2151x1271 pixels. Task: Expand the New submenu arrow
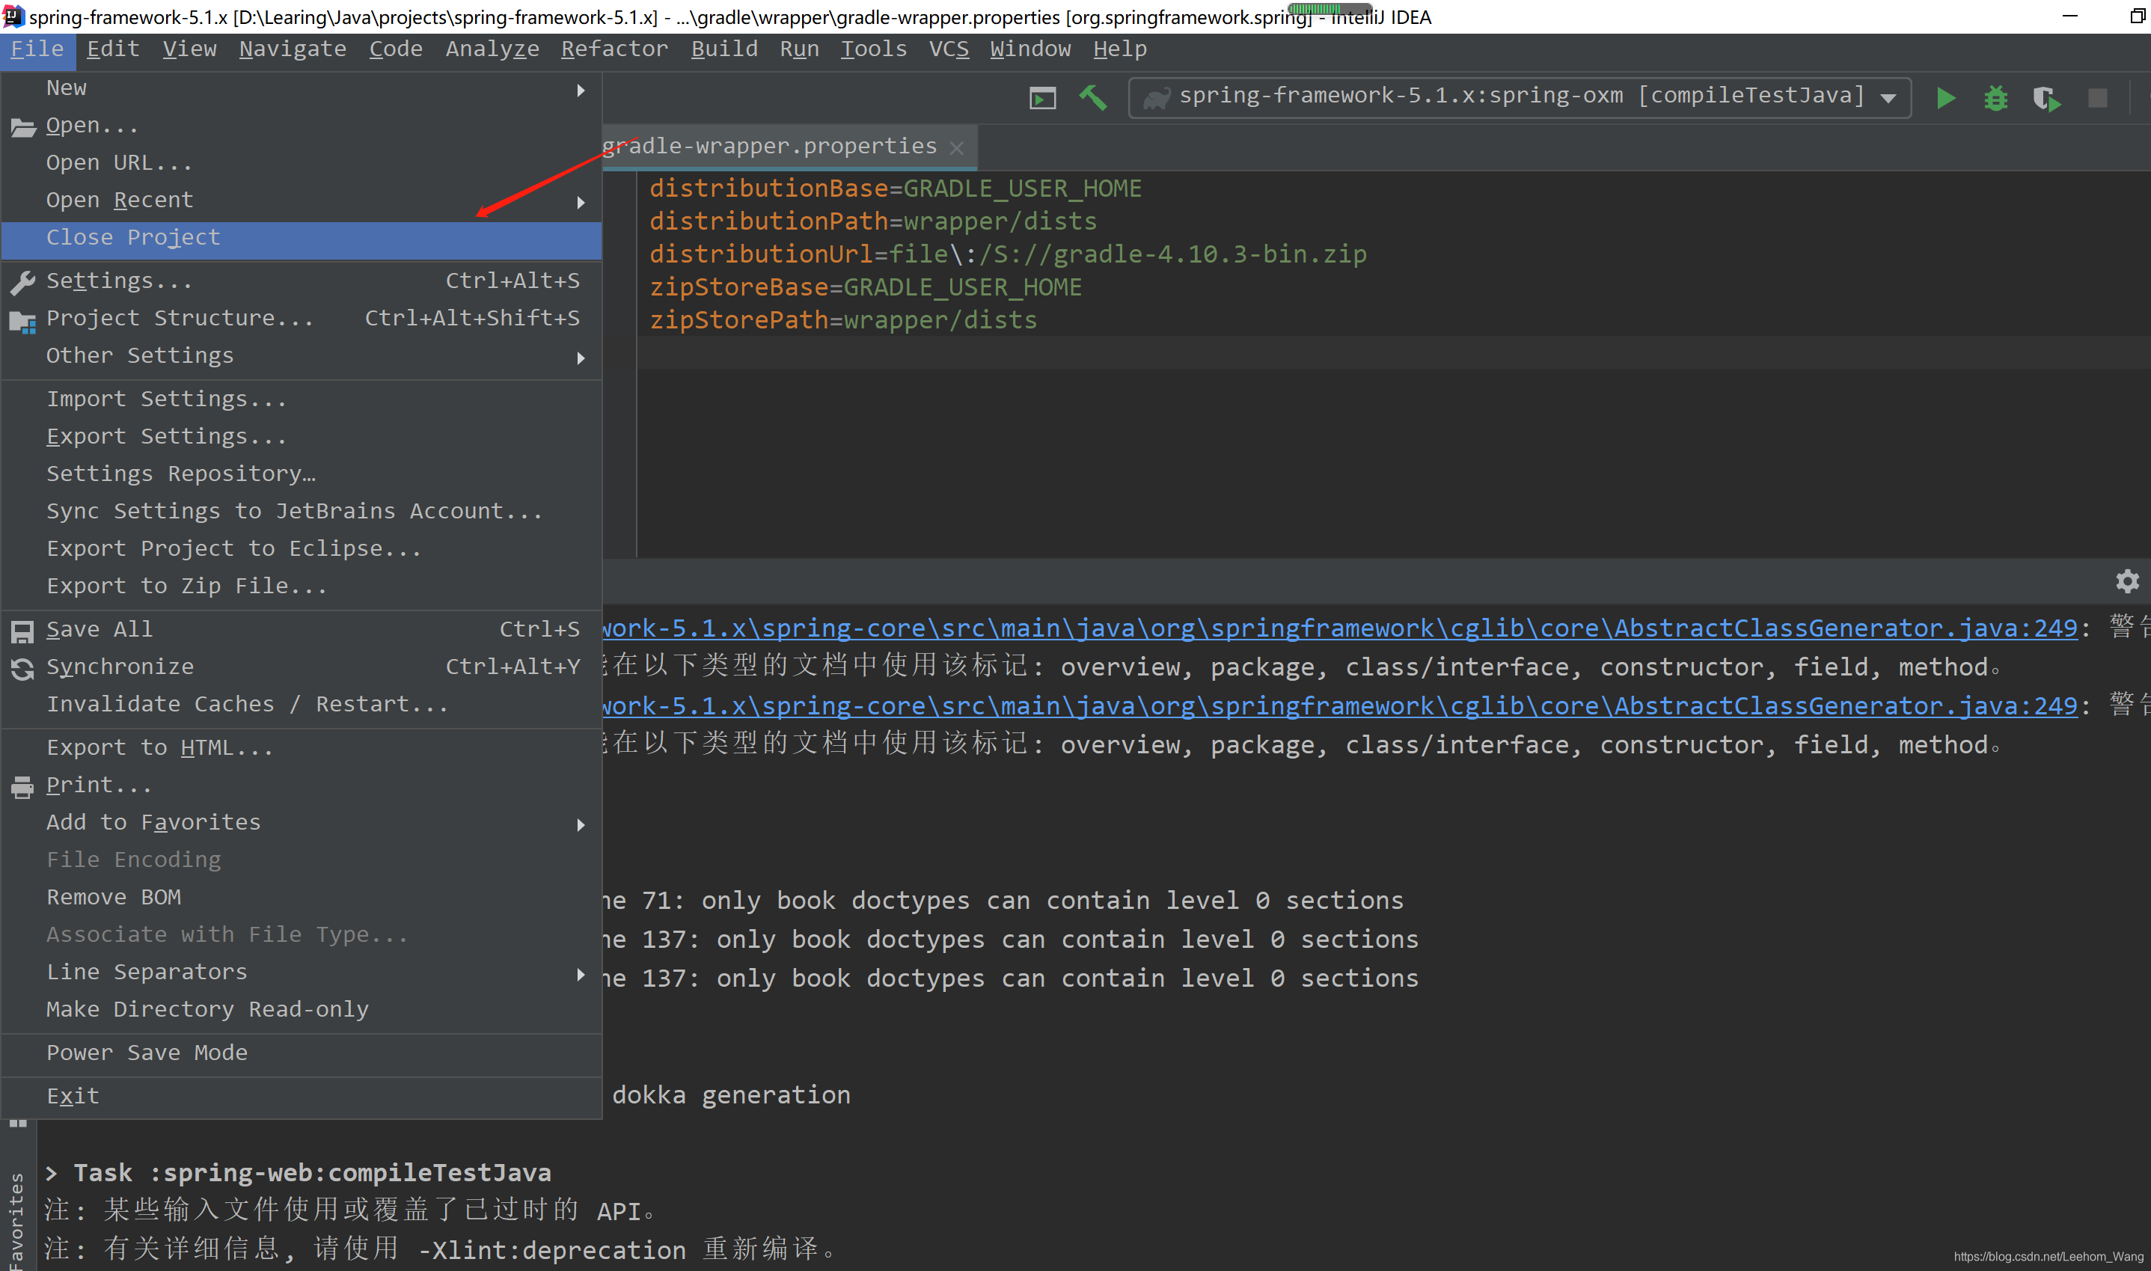pyautogui.click(x=581, y=90)
